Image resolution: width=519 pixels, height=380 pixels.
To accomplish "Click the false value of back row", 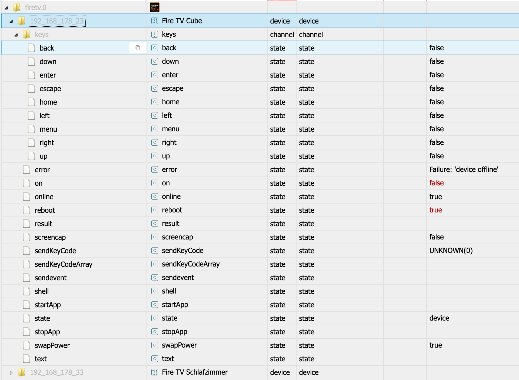I will [x=437, y=48].
